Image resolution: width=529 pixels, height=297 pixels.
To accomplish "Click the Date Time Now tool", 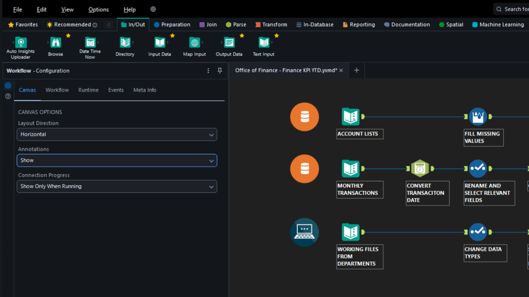I will 90,42.
